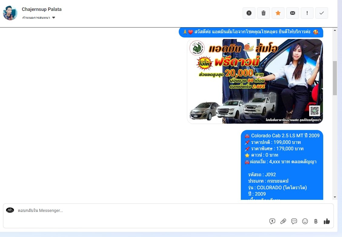Open the promotional car banner image
Viewport: 342px width, 237px height.
[x=255, y=81]
